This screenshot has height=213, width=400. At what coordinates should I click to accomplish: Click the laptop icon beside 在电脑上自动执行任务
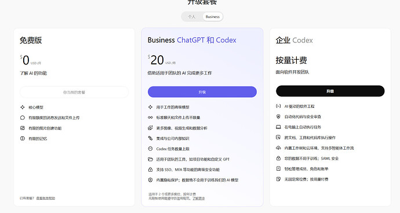click(278, 127)
